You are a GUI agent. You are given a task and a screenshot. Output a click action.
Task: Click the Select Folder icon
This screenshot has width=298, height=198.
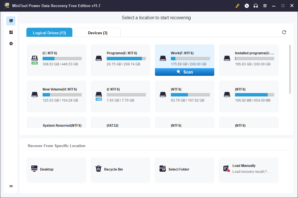(163, 169)
